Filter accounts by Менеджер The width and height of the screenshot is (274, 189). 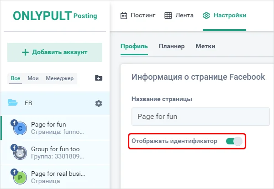[59, 78]
